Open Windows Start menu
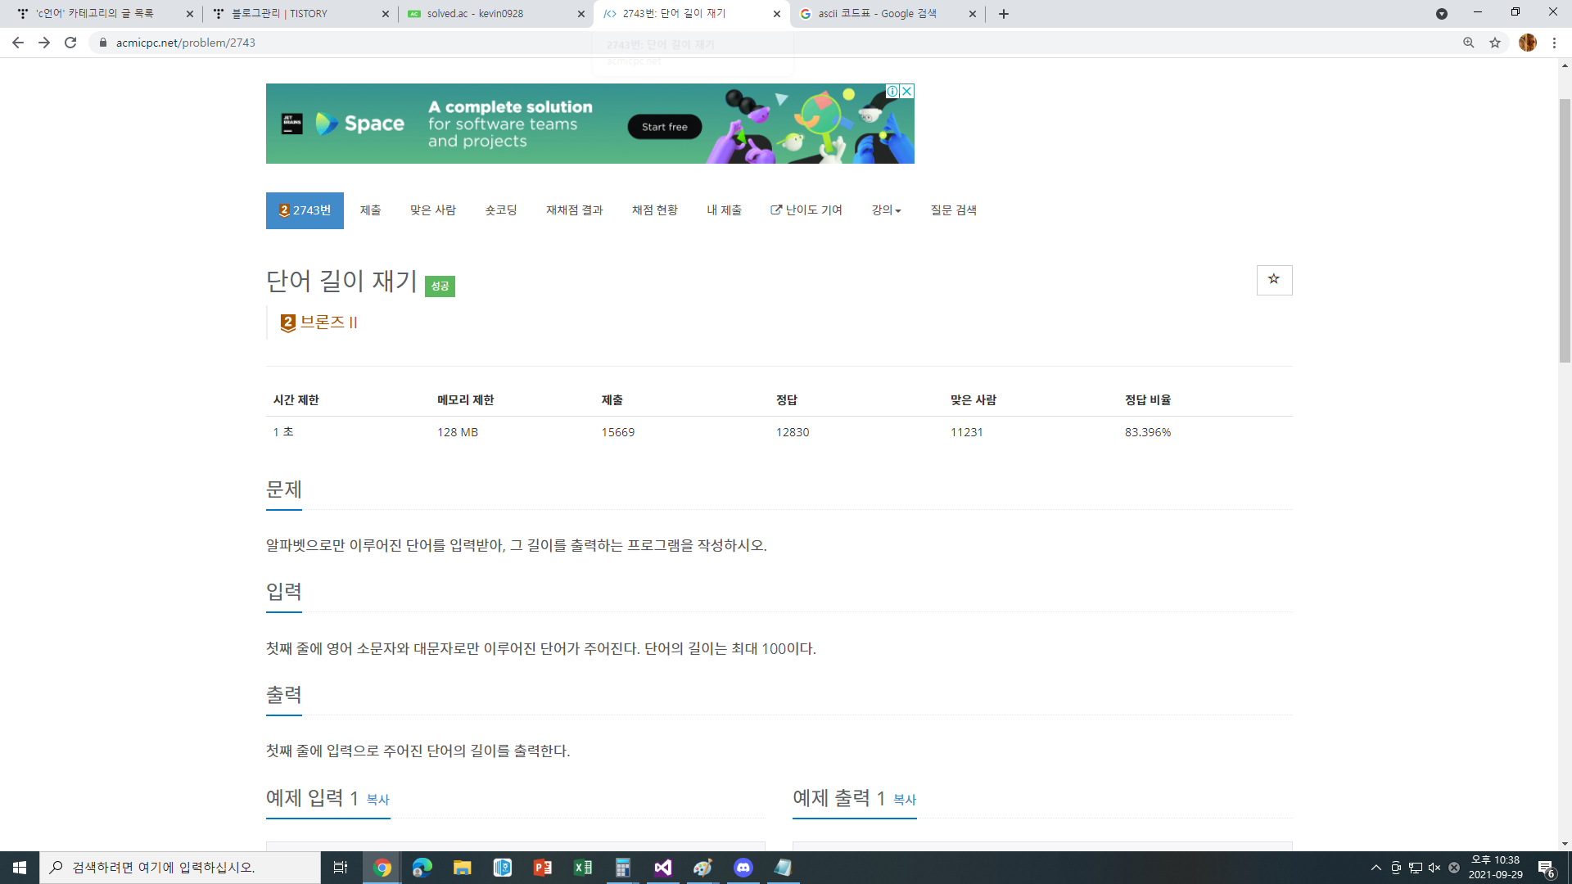Image resolution: width=1572 pixels, height=884 pixels. pos(20,868)
